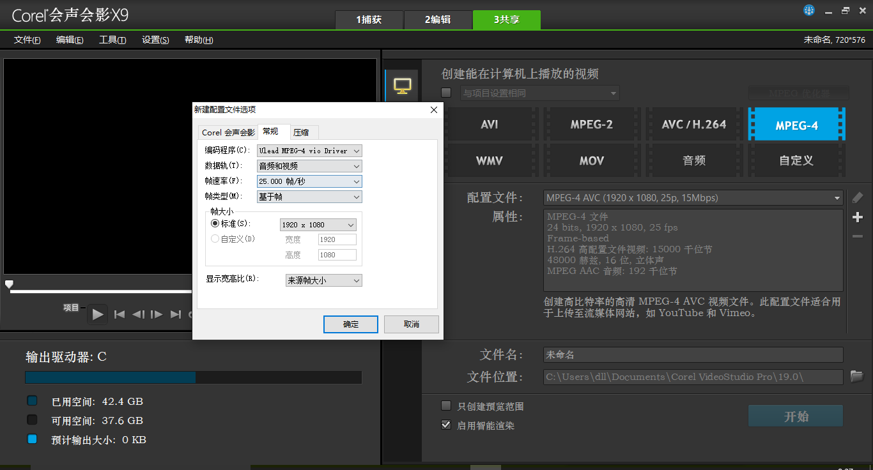Open the 数据轨 data track dropdown

pos(309,166)
